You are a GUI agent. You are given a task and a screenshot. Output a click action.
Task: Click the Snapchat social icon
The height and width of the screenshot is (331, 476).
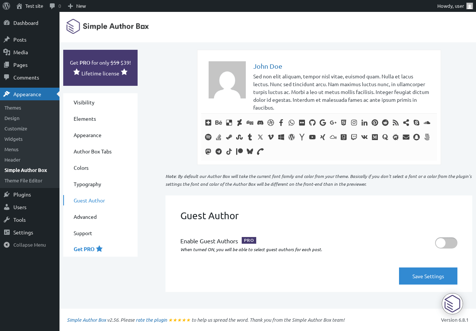coord(416,137)
